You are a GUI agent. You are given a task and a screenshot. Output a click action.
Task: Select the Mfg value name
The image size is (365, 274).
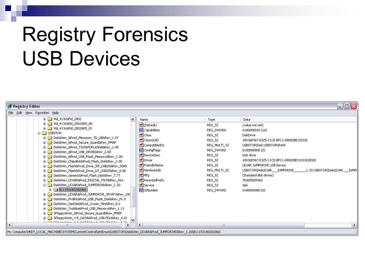(x=147, y=175)
